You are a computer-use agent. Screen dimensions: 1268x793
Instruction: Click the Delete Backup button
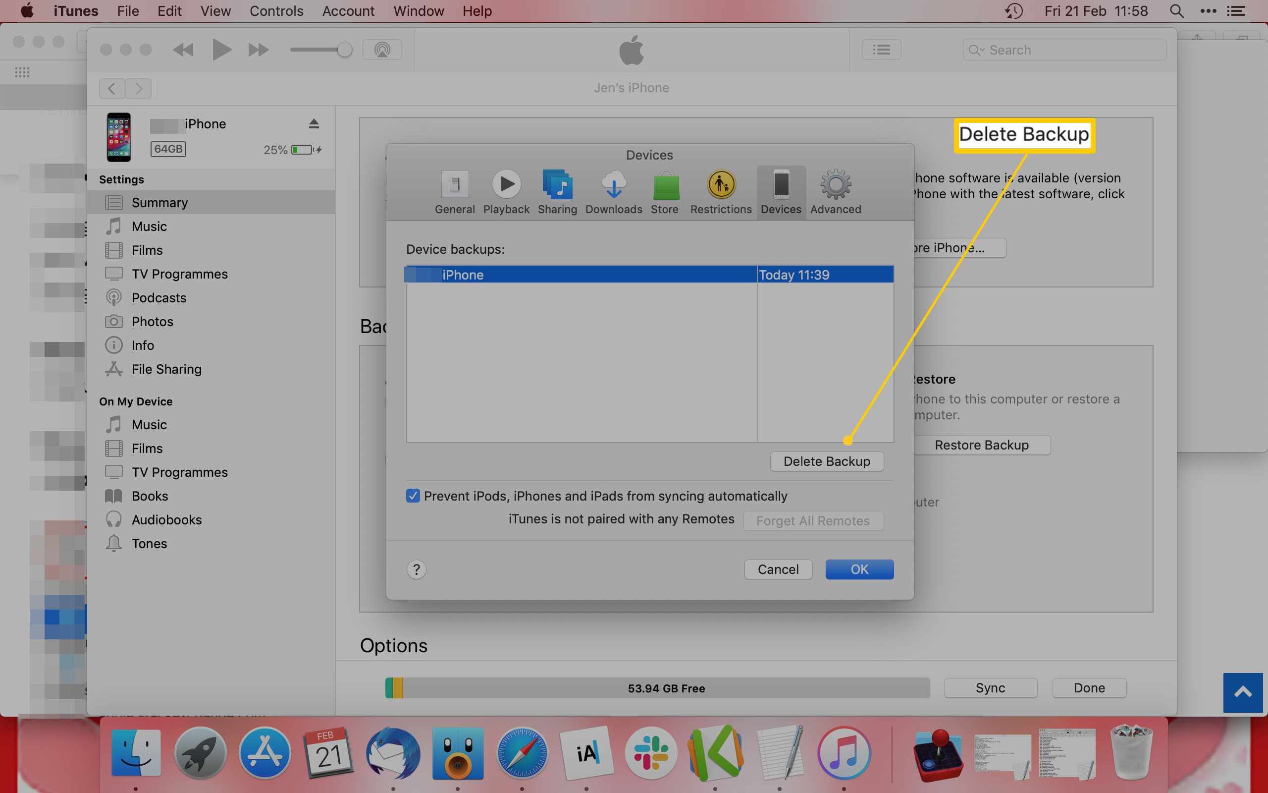(826, 460)
